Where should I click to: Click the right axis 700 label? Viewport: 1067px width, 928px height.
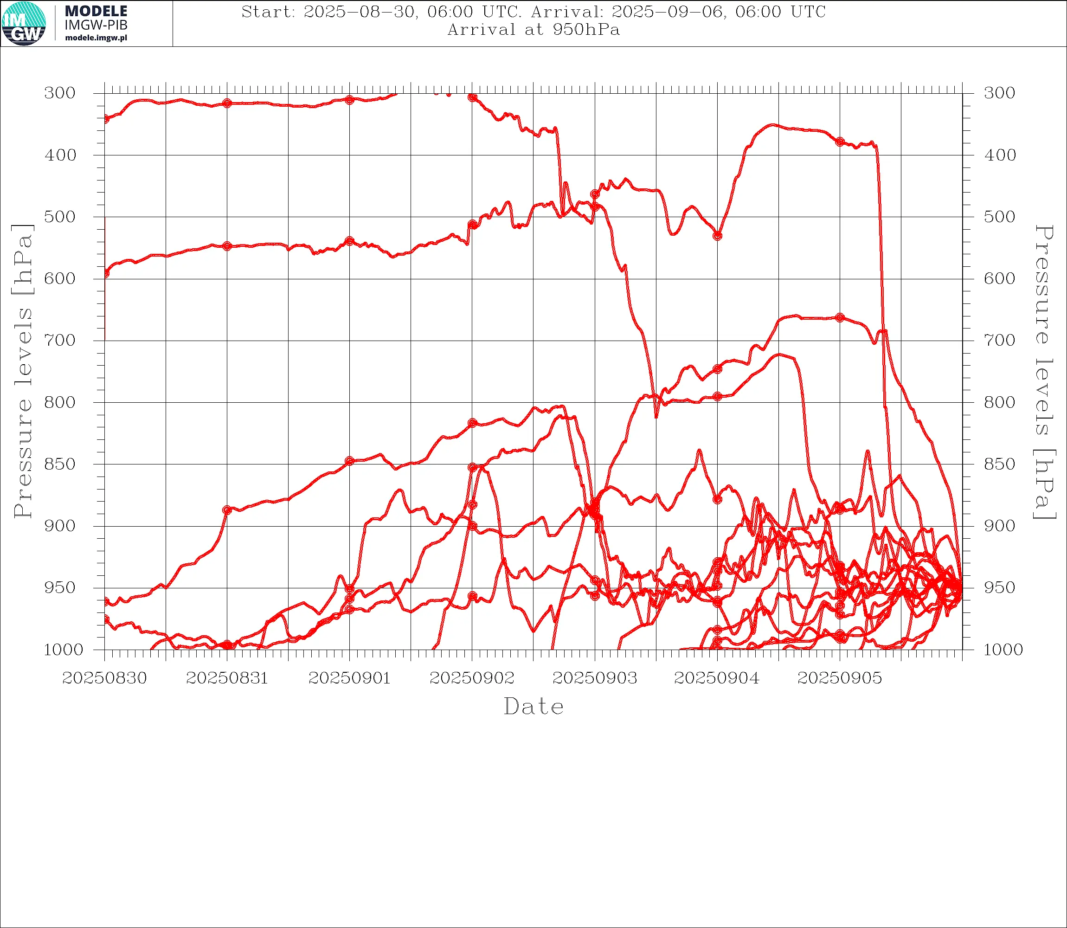click(x=1000, y=340)
